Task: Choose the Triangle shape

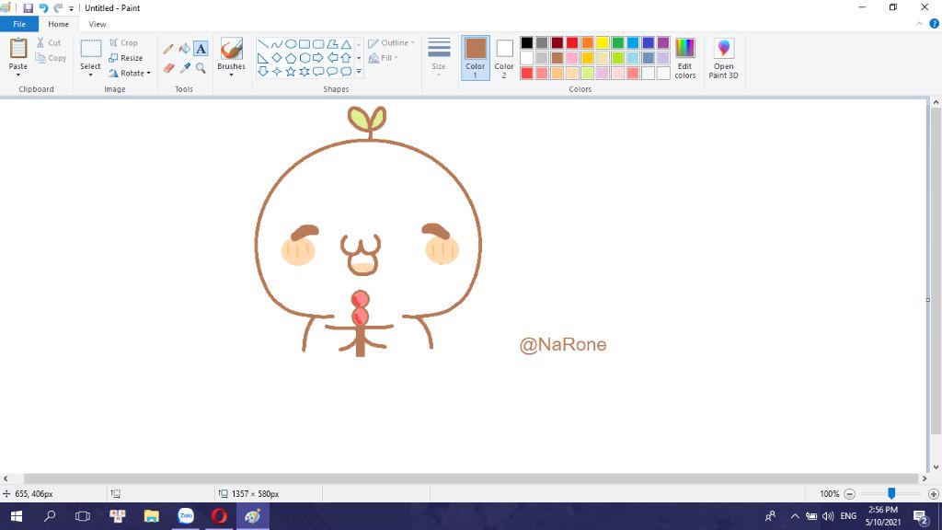Action: point(346,44)
